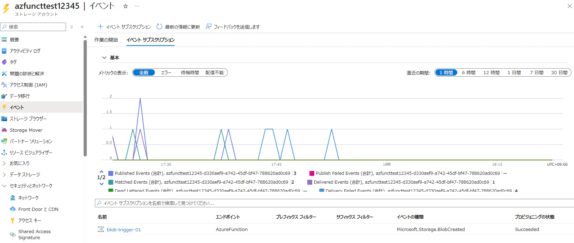The height and width of the screenshot is (243, 574).
Task: Select the 全般 metric option
Action: (144, 73)
